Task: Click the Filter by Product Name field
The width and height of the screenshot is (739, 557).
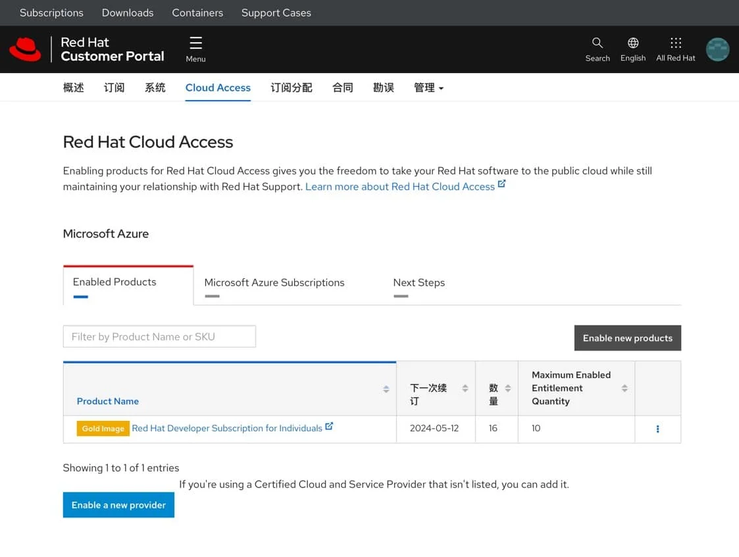Action: pyautogui.click(x=159, y=336)
